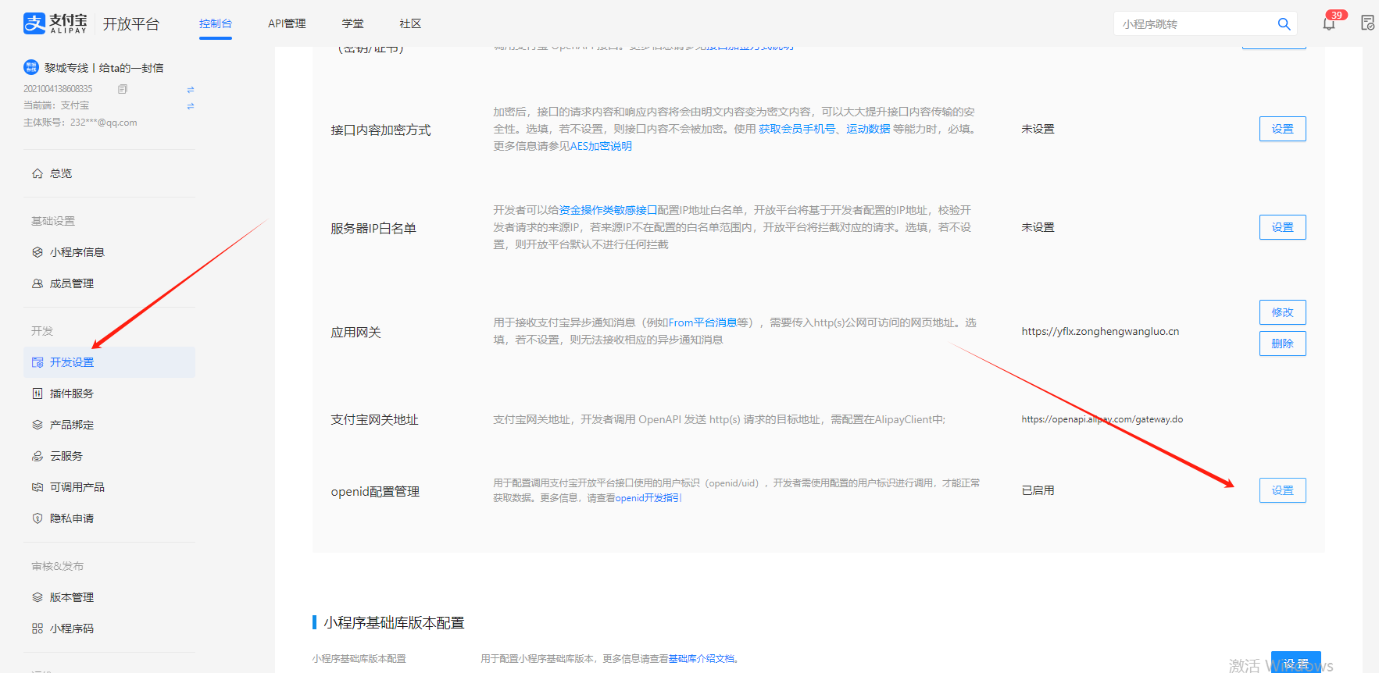Open the 运动数据 link
The width and height of the screenshot is (1379, 673).
click(868, 129)
